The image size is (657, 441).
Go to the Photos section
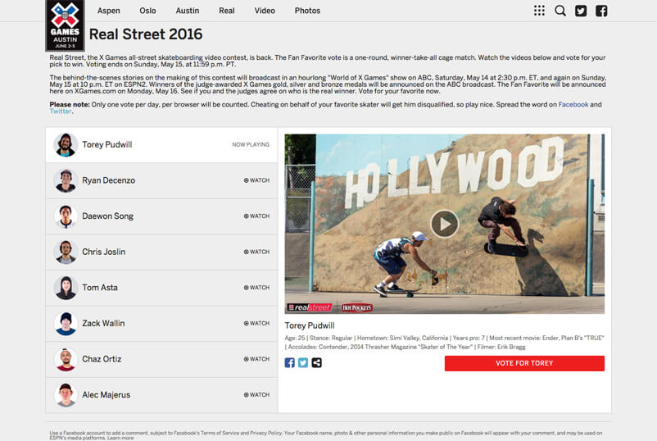tap(307, 11)
